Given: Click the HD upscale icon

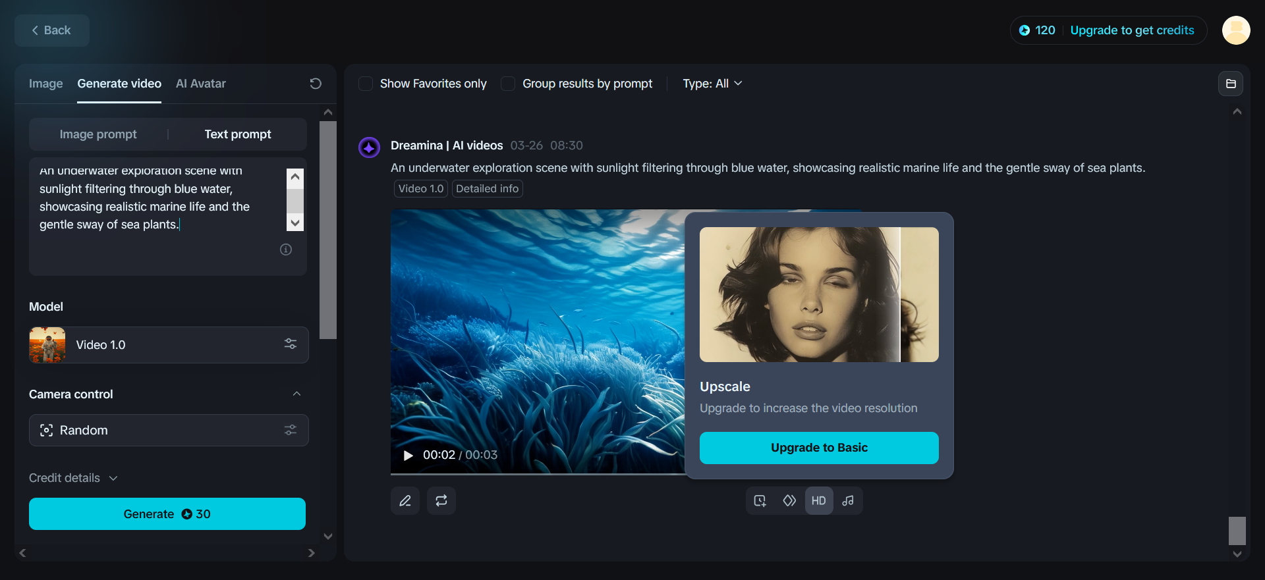Looking at the screenshot, I should pos(819,501).
